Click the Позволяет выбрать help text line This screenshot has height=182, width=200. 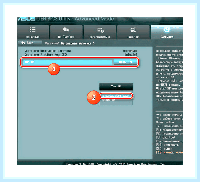tap(170, 51)
